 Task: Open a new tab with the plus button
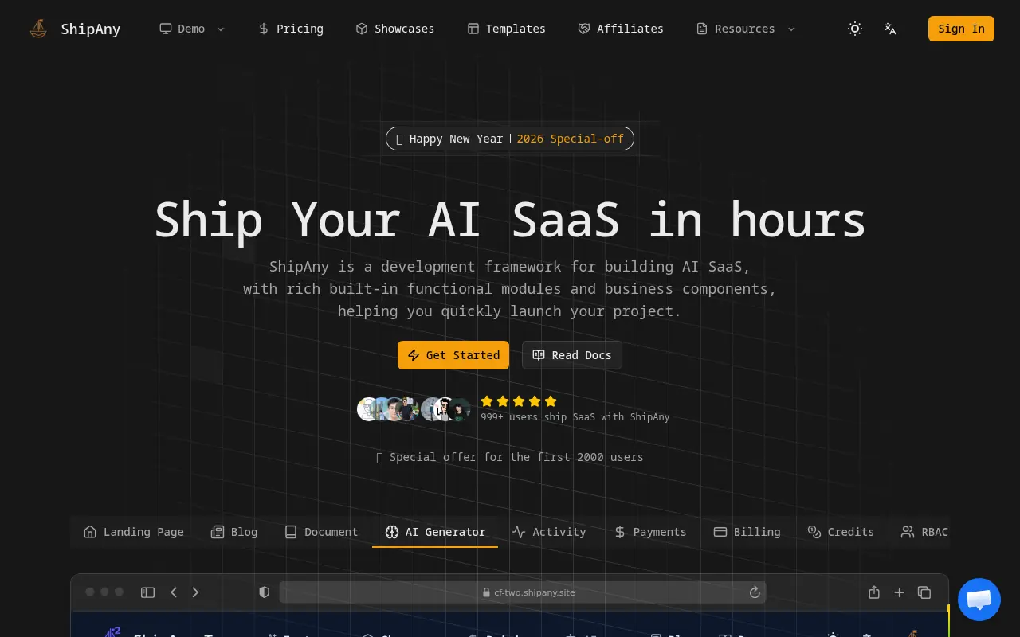tap(900, 592)
